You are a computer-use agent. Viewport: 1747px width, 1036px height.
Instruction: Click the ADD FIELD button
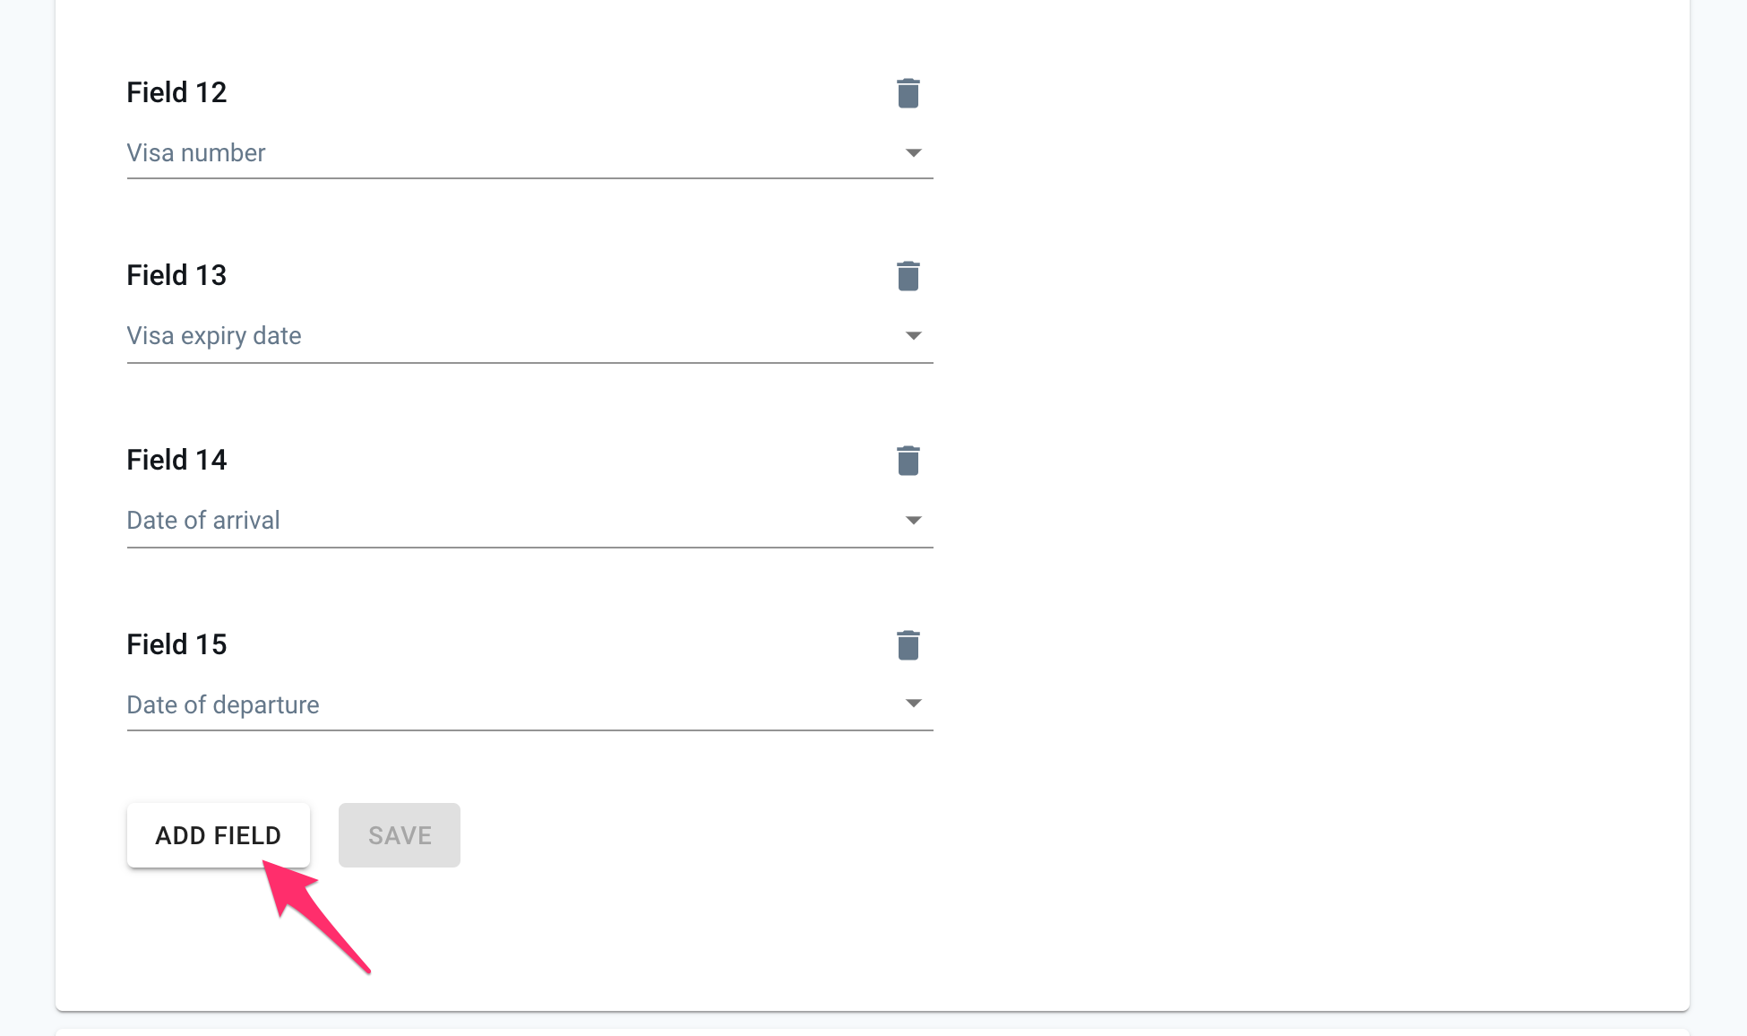tap(218, 834)
